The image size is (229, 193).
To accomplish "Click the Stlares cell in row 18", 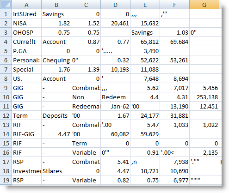I will tap(56, 171).
